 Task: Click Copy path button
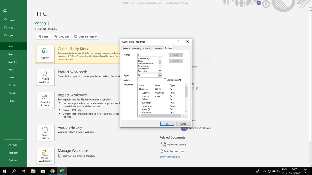(x=62, y=37)
